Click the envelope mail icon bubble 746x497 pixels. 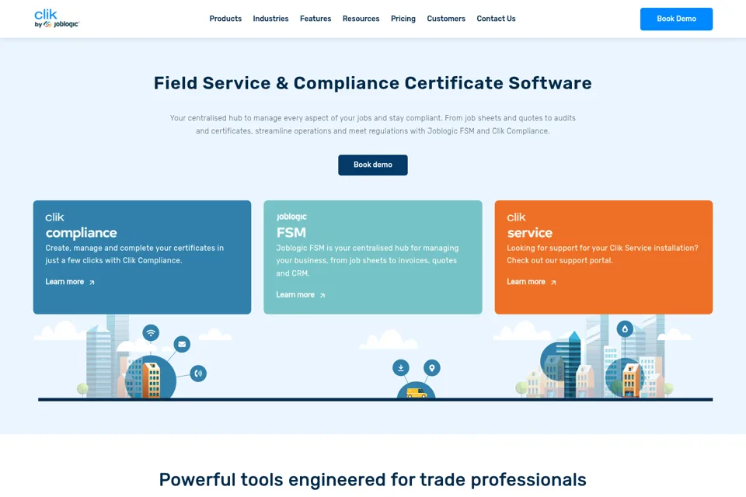click(182, 344)
